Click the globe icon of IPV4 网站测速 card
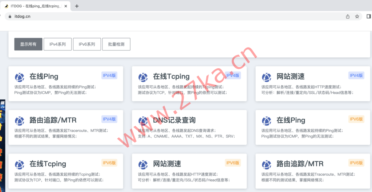Image resolution: width=372 pixels, height=192 pixels. click(x=266, y=78)
